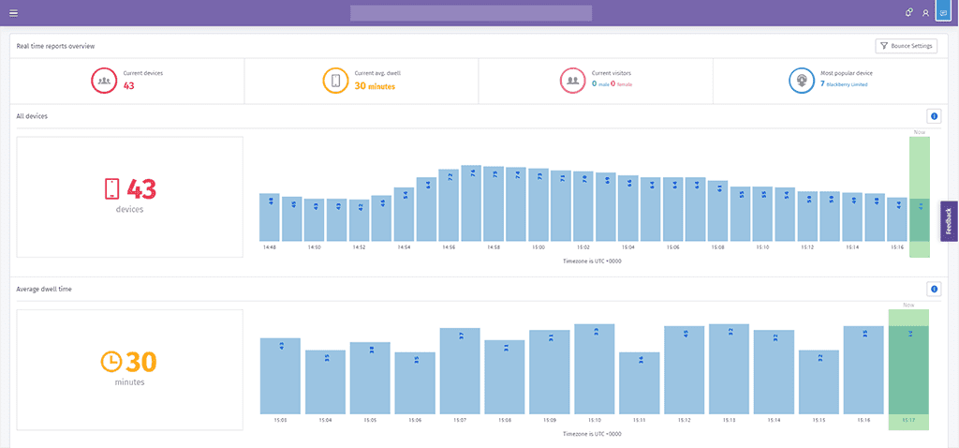The image size is (959, 448).
Task: Open info icon for Average dwell time
Action: tap(934, 289)
